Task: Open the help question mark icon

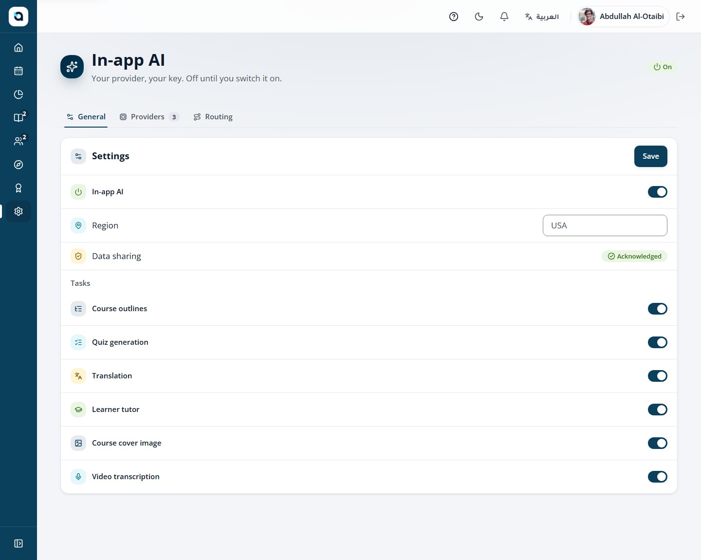Action: click(x=454, y=17)
